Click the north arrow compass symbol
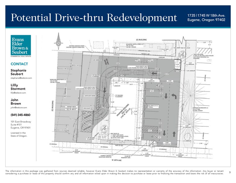Viewport: 236px width, 183px height. point(59,43)
